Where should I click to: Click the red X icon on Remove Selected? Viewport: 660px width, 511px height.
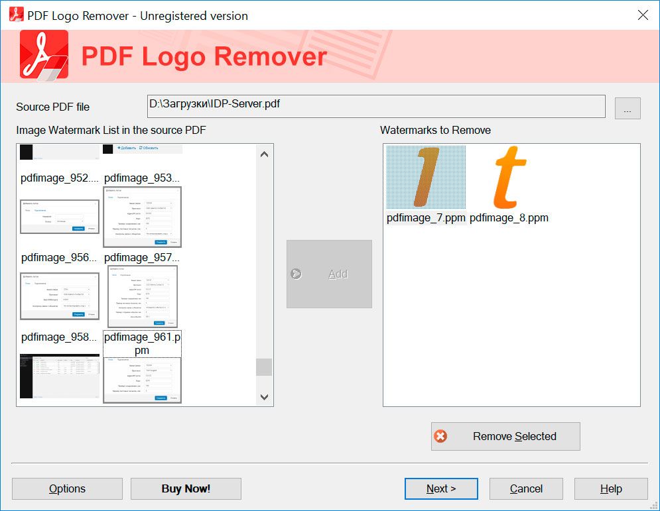coord(438,436)
